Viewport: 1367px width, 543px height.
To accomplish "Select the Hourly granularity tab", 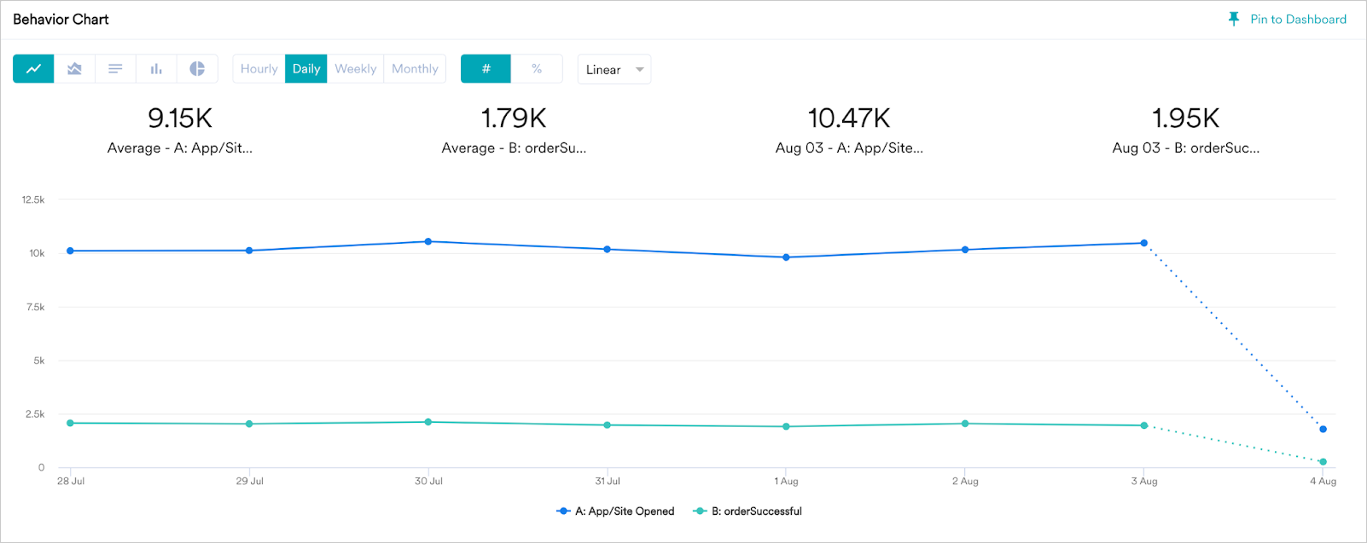I will (259, 69).
